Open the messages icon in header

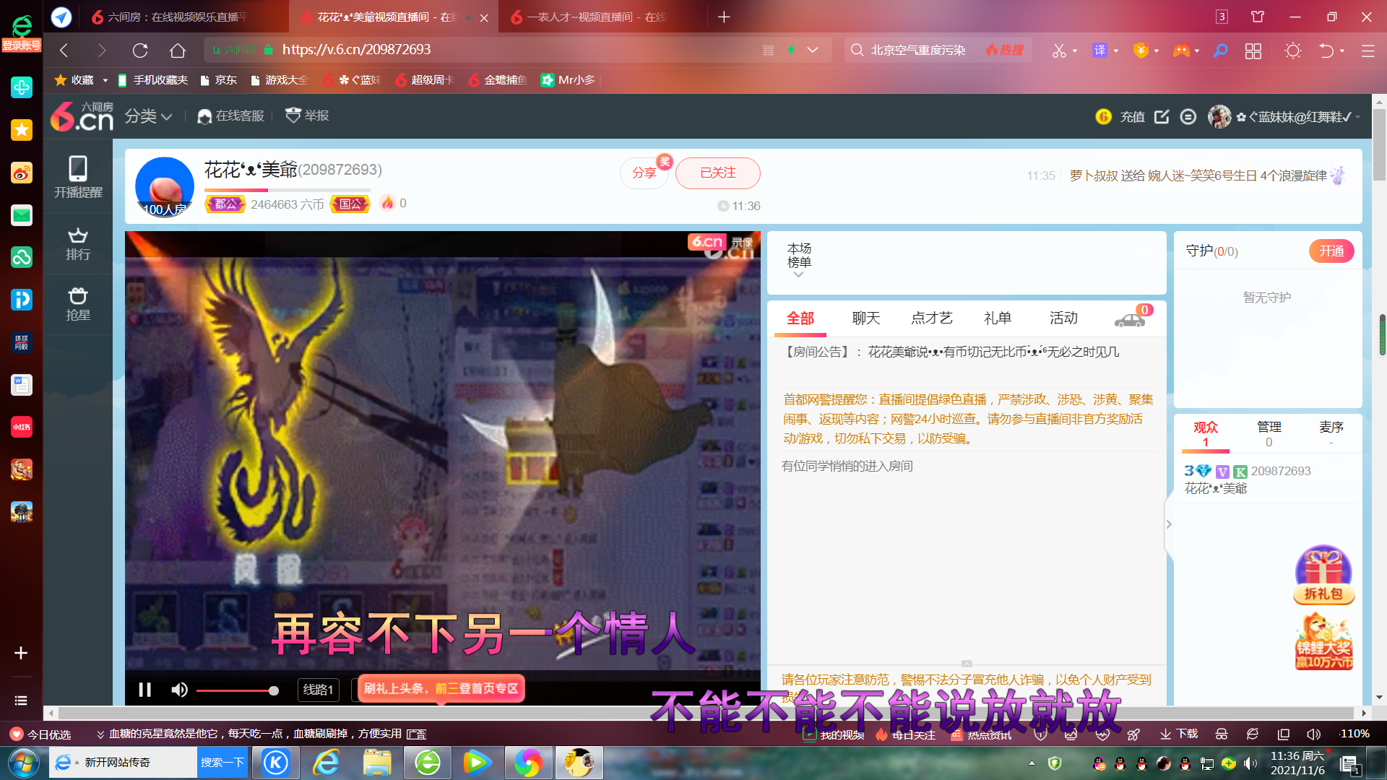point(1188,116)
